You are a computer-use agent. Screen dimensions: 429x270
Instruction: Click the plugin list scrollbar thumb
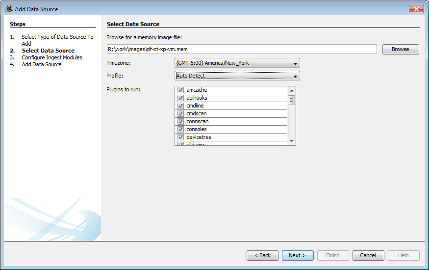click(x=292, y=100)
